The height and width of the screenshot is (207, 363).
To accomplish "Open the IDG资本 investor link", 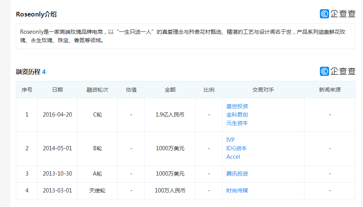I will [236, 148].
